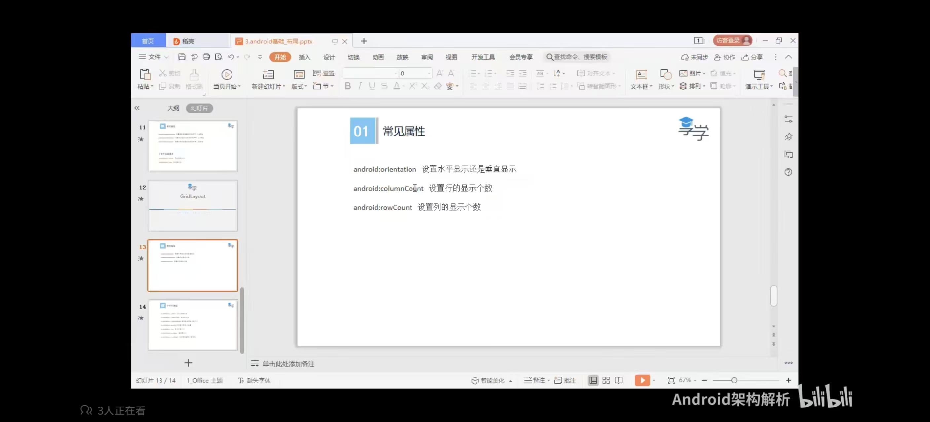This screenshot has width=930, height=422.
Task: Expand the zoom percentage 67% dropdown
Action: point(695,380)
